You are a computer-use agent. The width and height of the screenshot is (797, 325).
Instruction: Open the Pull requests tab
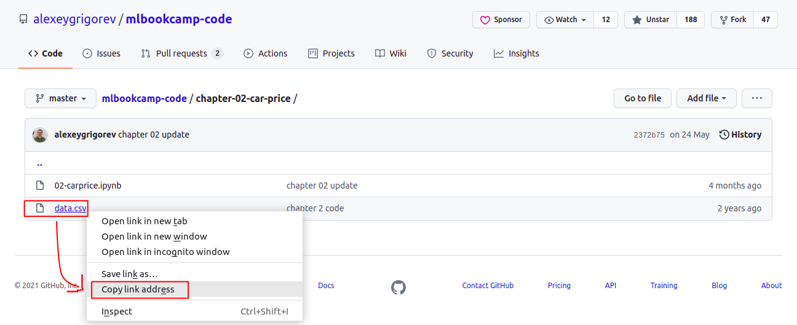tap(182, 53)
